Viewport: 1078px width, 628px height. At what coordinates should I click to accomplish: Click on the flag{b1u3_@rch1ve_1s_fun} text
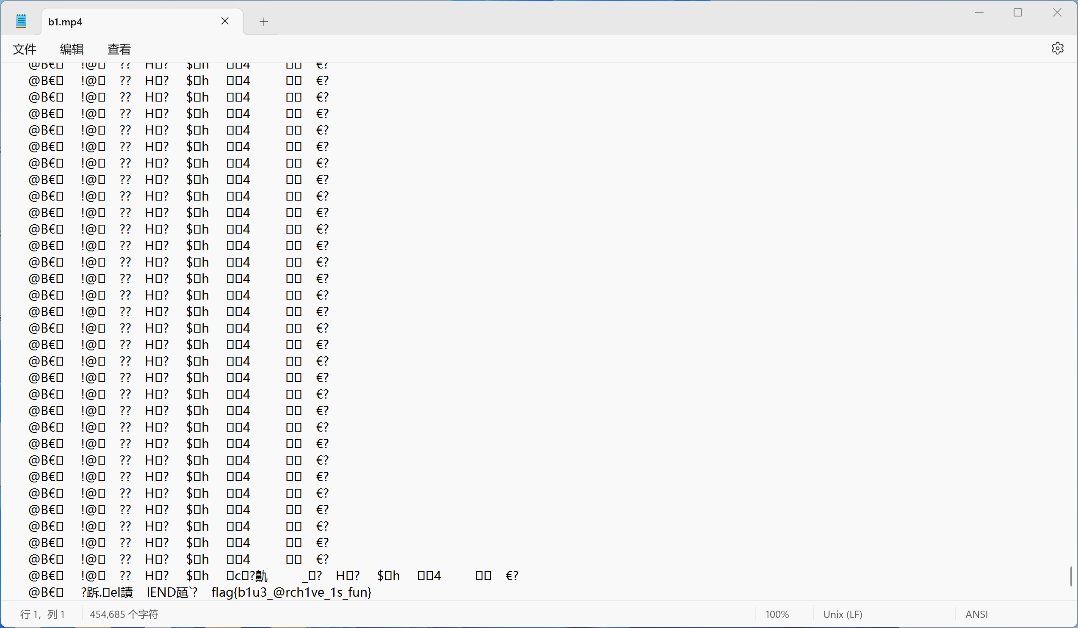point(291,592)
